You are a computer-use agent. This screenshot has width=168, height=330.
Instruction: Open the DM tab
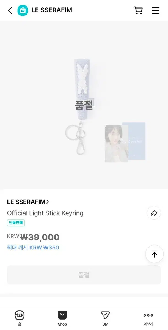[105, 318]
